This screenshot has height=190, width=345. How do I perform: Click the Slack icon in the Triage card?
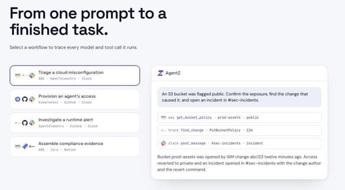point(32,76)
